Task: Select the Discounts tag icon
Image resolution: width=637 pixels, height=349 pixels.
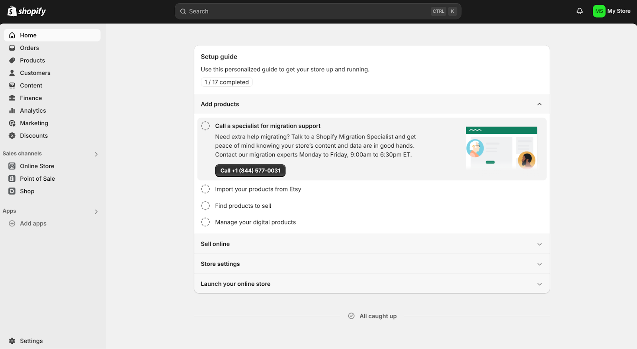Action: point(12,135)
